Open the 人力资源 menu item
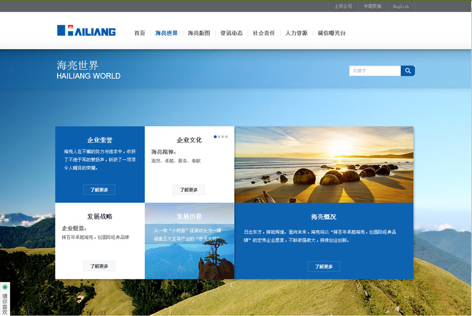The width and height of the screenshot is (472, 316). tap(296, 33)
